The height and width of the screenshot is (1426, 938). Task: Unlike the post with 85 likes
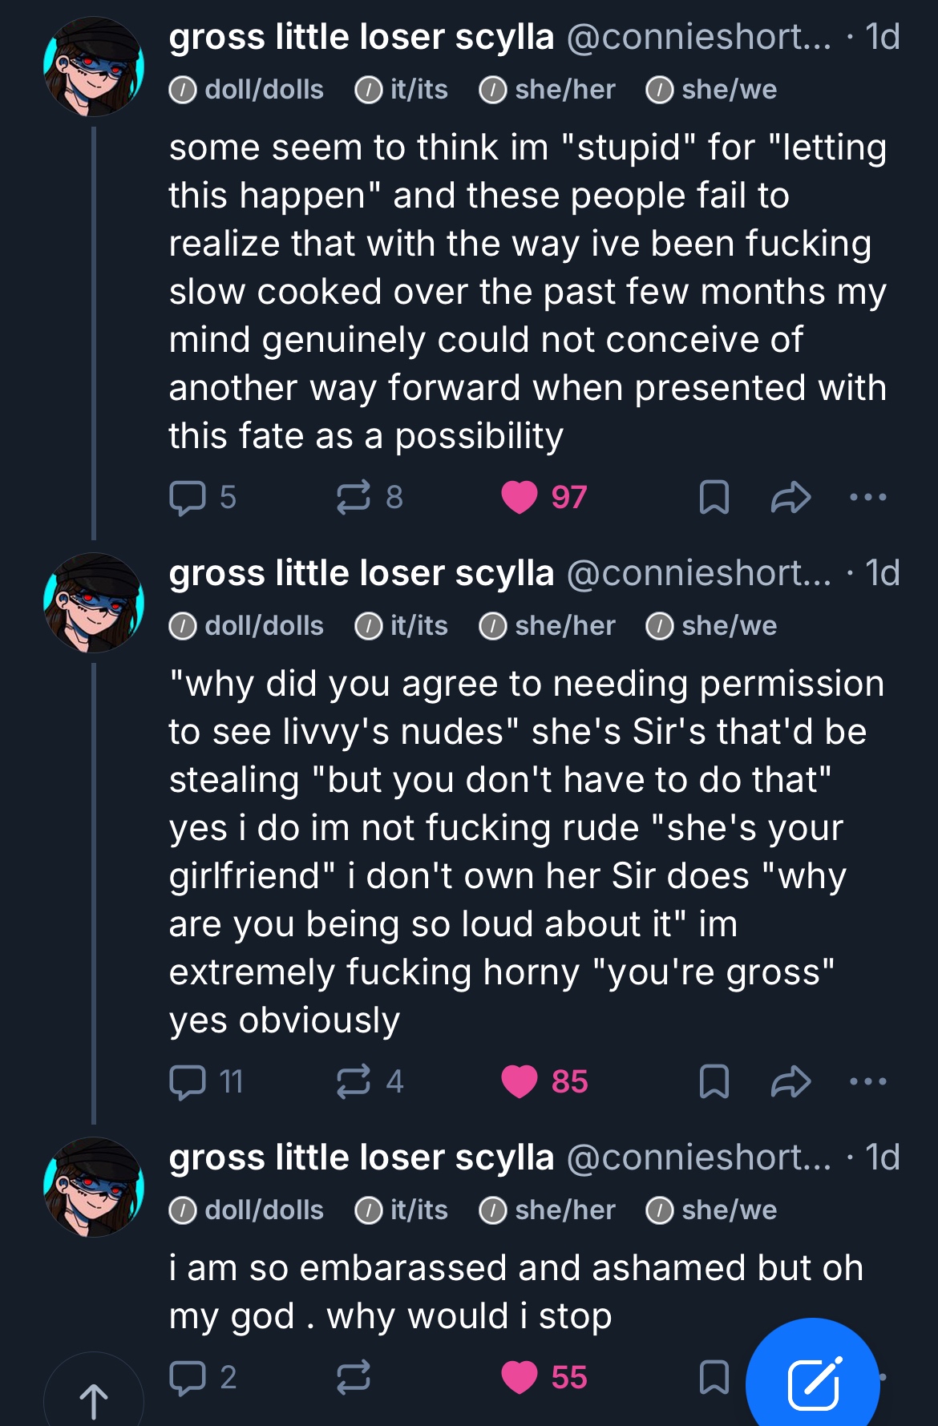point(520,1081)
